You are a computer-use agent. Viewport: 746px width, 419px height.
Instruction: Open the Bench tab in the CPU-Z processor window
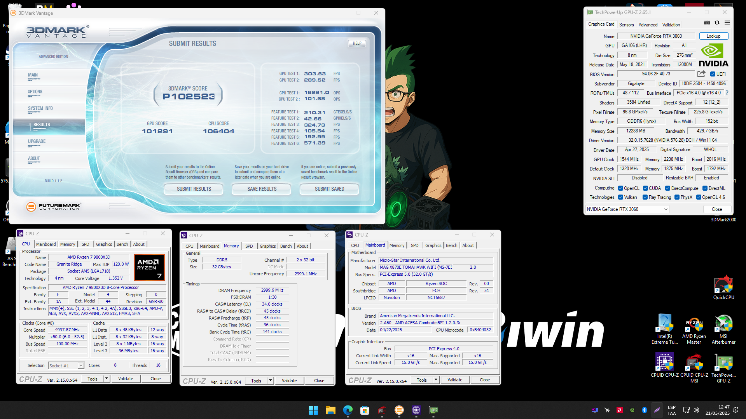(x=122, y=244)
